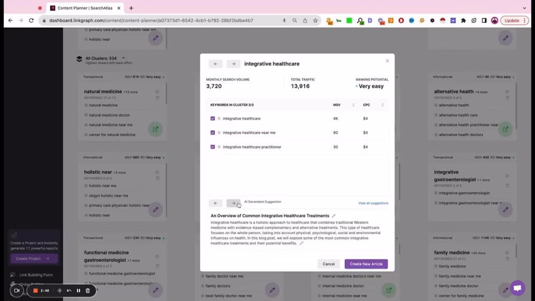
Task: Delete the holistic near cluster
Action: pos(157,178)
